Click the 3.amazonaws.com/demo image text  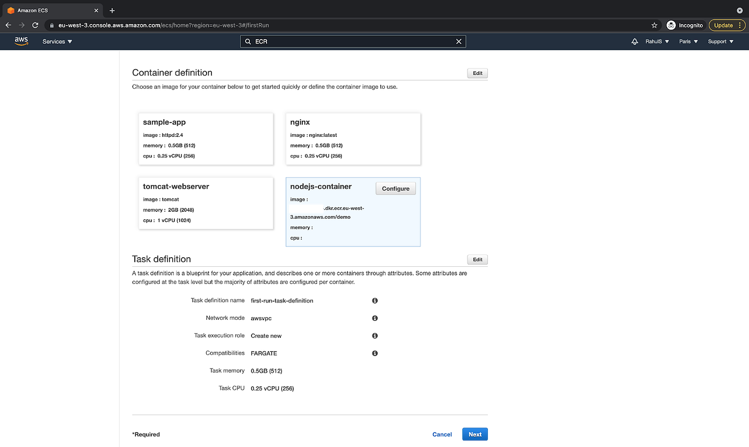320,217
